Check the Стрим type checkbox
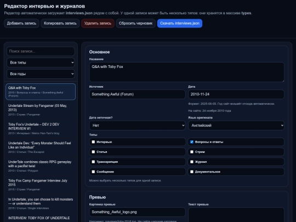Image resolution: width=296 pixels, height=222 pixels. click(192, 152)
